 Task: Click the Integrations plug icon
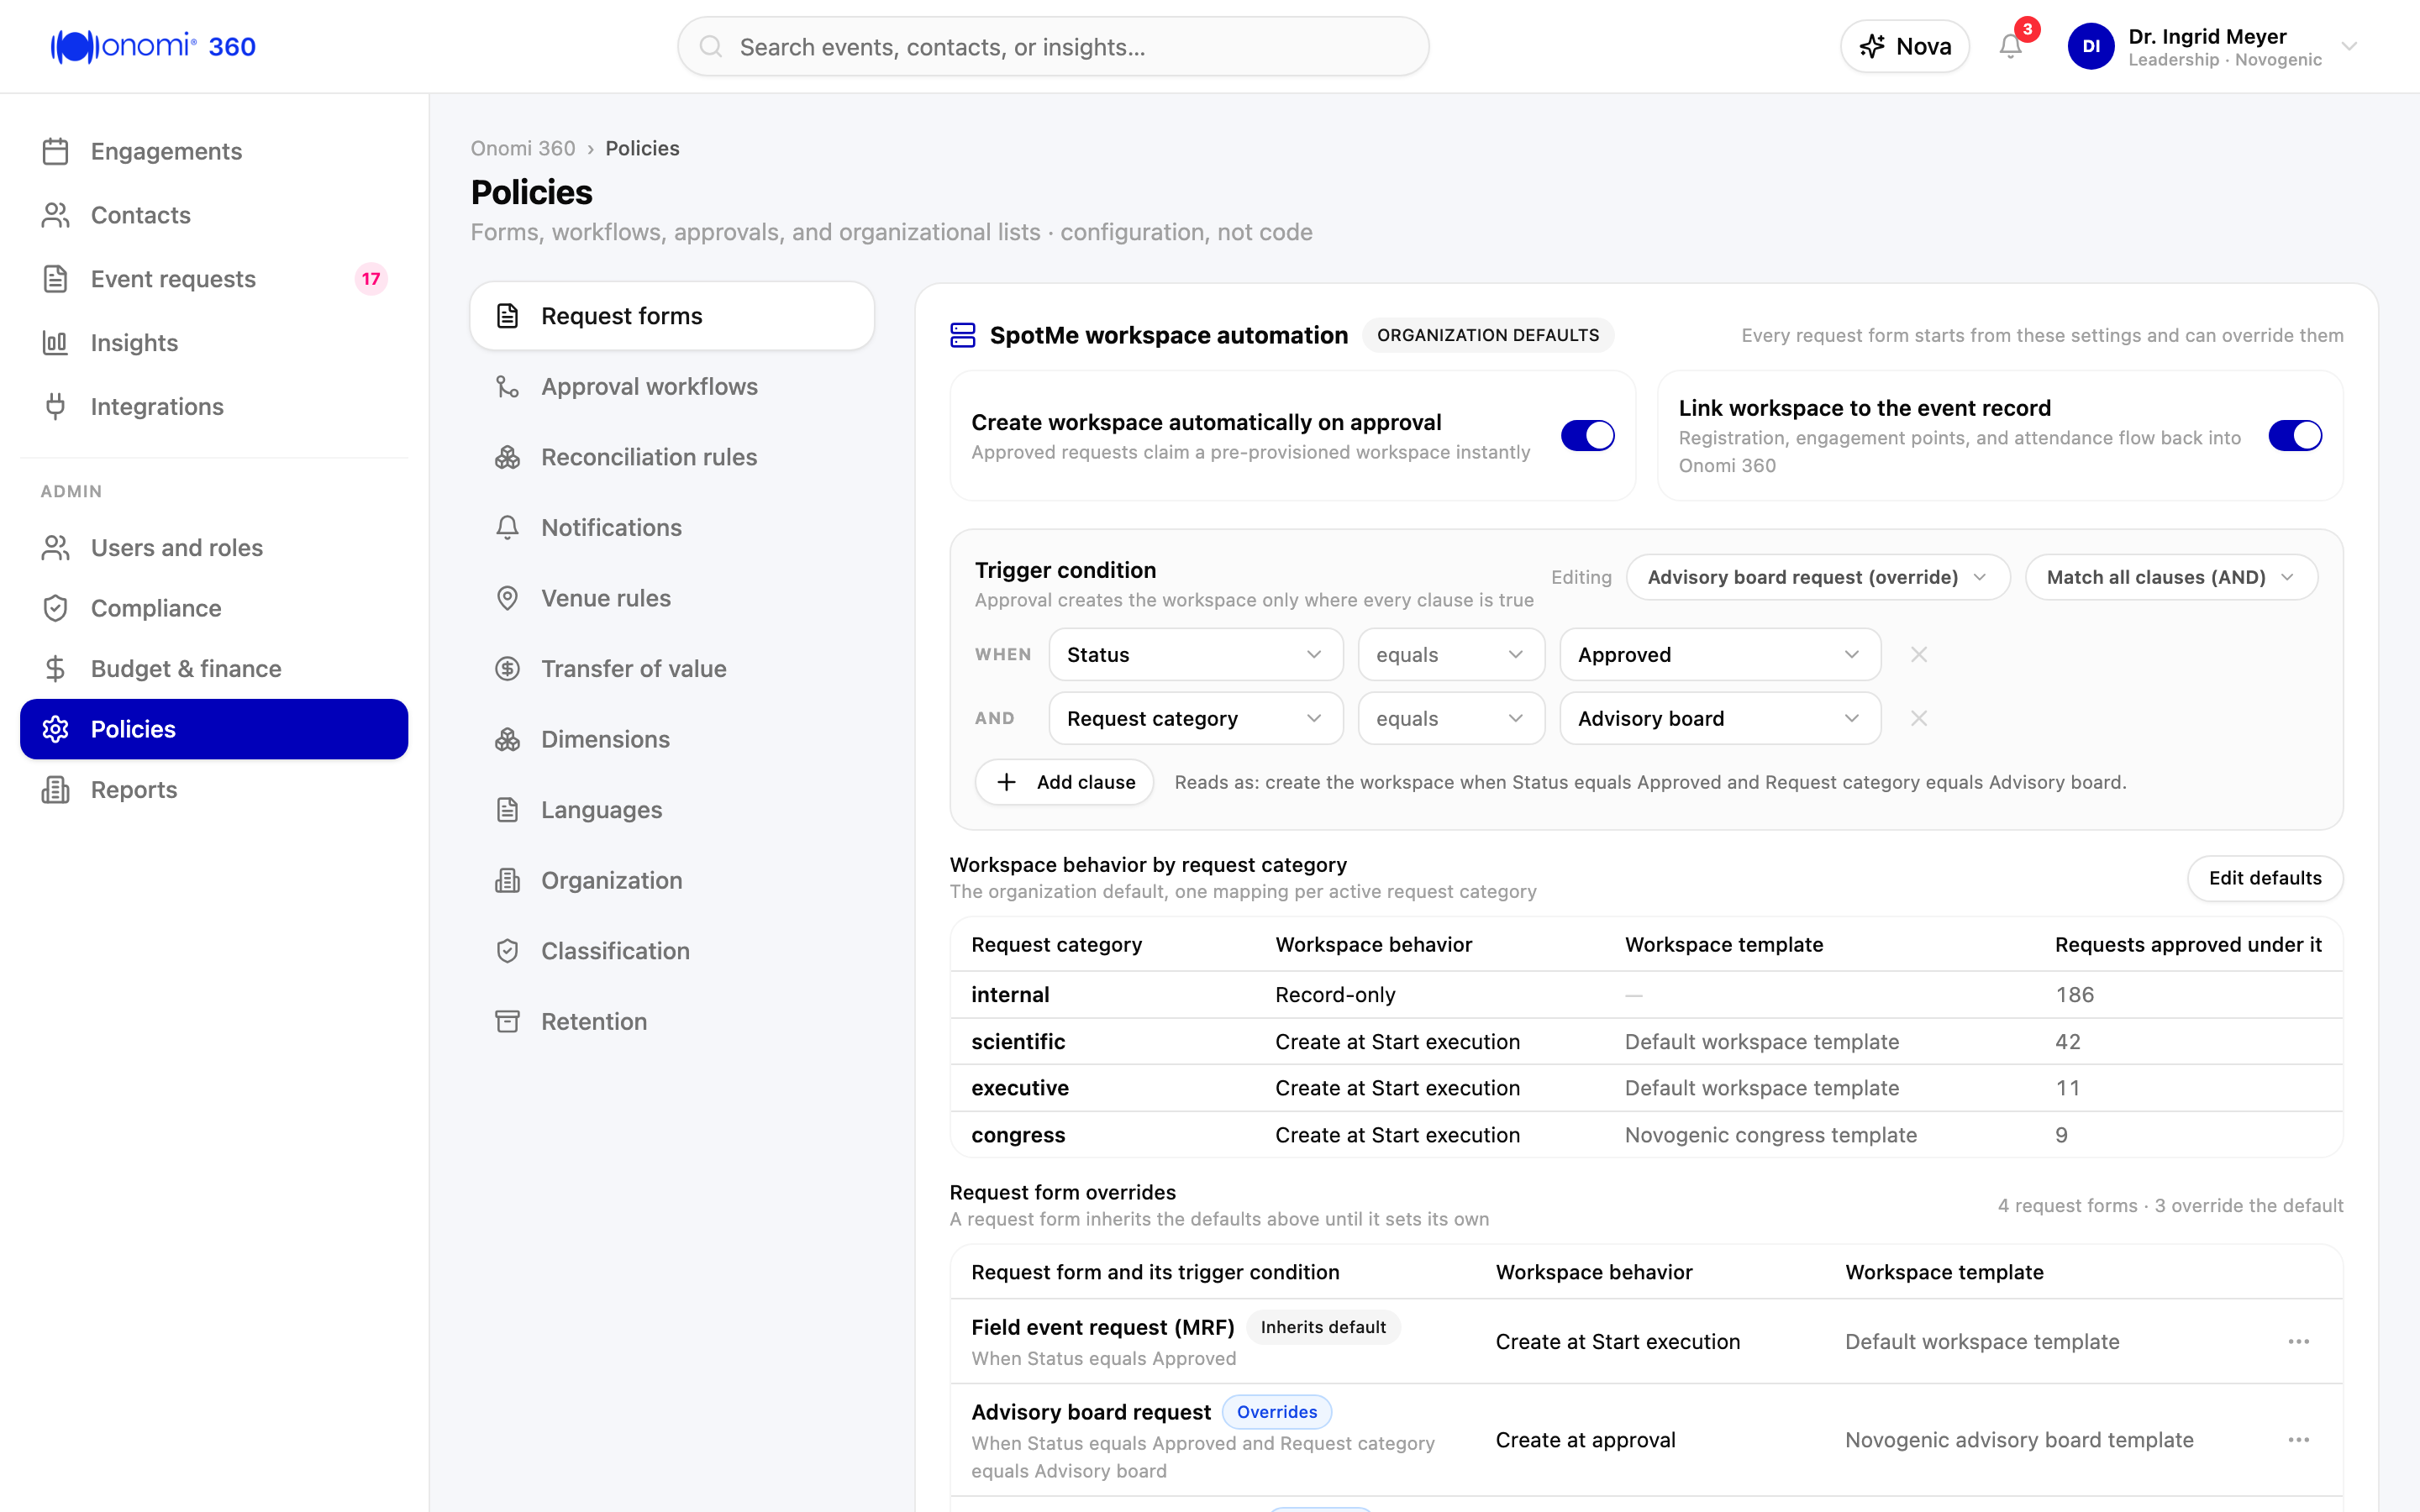tap(55, 407)
